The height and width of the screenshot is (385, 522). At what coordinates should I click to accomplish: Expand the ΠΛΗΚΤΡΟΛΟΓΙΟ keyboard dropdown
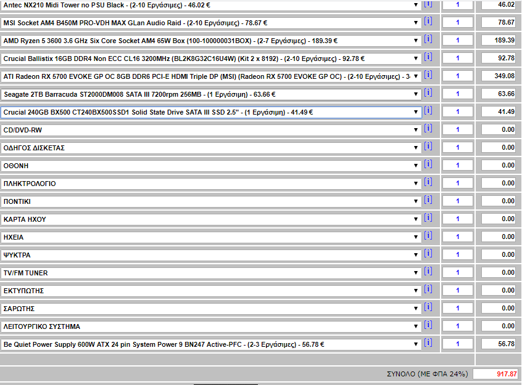pyautogui.click(x=211, y=184)
